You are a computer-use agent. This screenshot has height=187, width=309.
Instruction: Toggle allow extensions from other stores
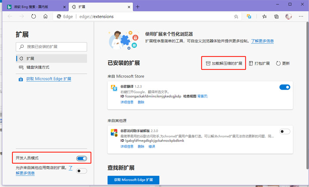click(x=82, y=171)
